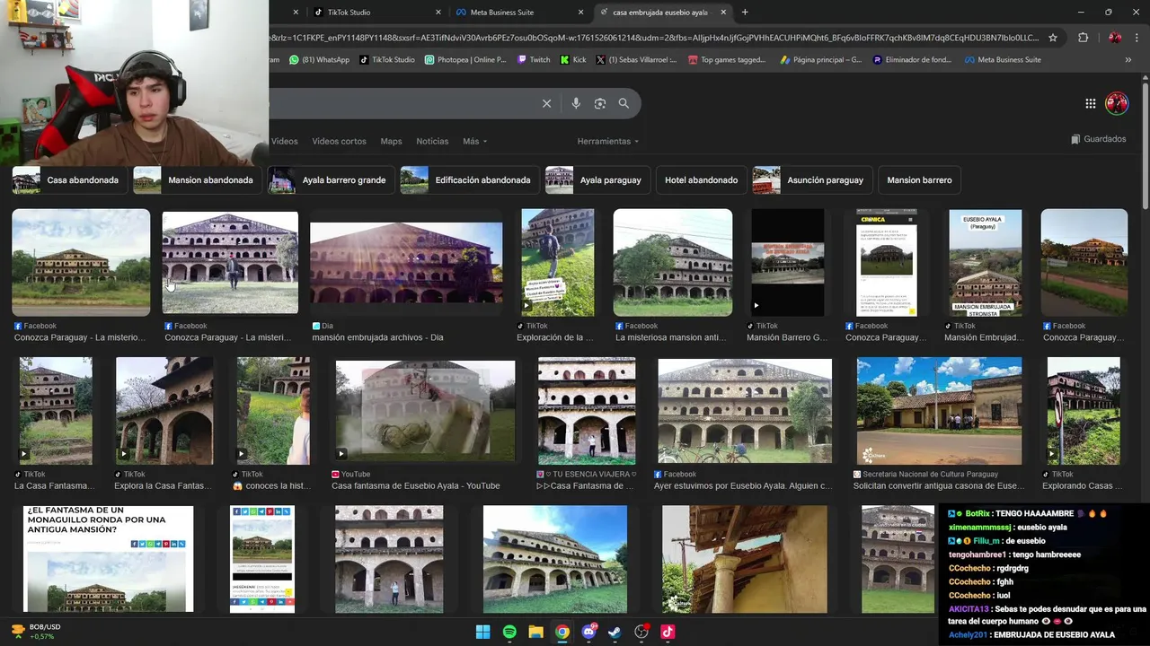Image resolution: width=1150 pixels, height=646 pixels.
Task: Open the Chrome extensions puzzle icon
Action: click(1083, 38)
